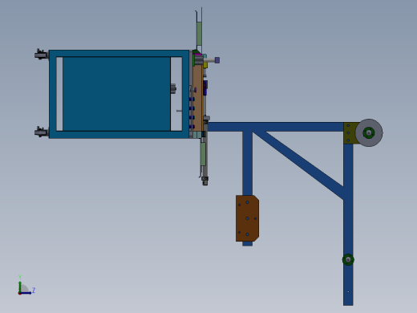Select the green roller on the tall blue post

[x=348, y=259]
